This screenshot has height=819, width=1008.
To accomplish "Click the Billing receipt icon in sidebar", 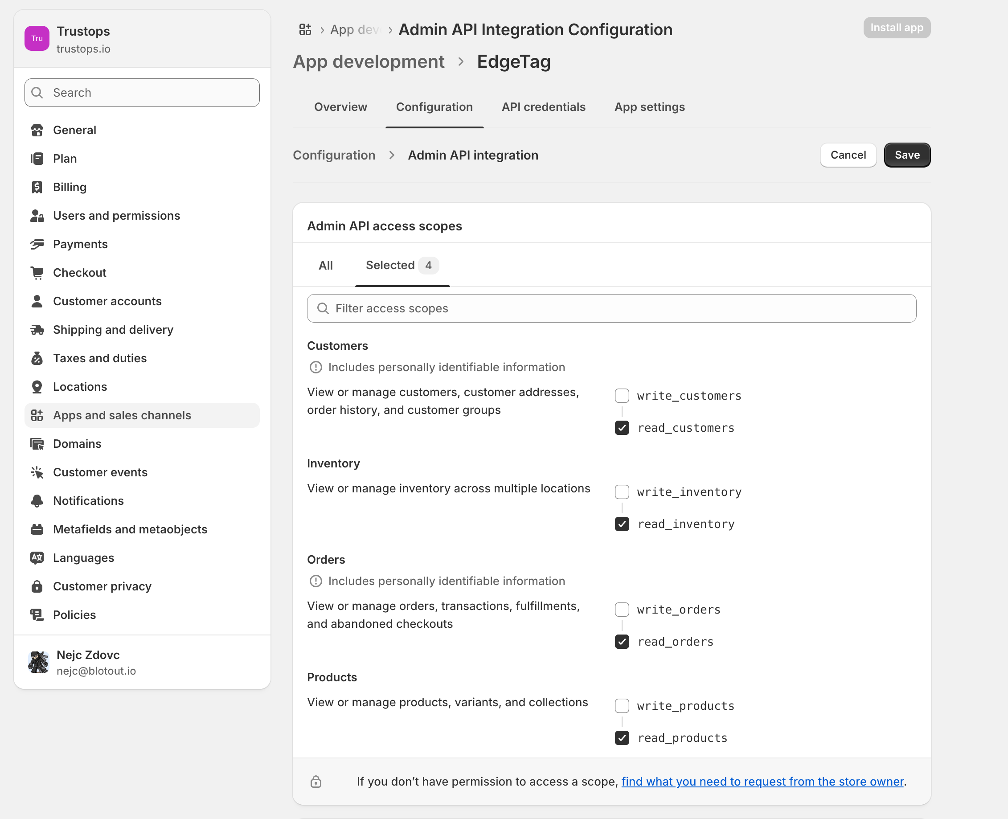I will (x=37, y=187).
